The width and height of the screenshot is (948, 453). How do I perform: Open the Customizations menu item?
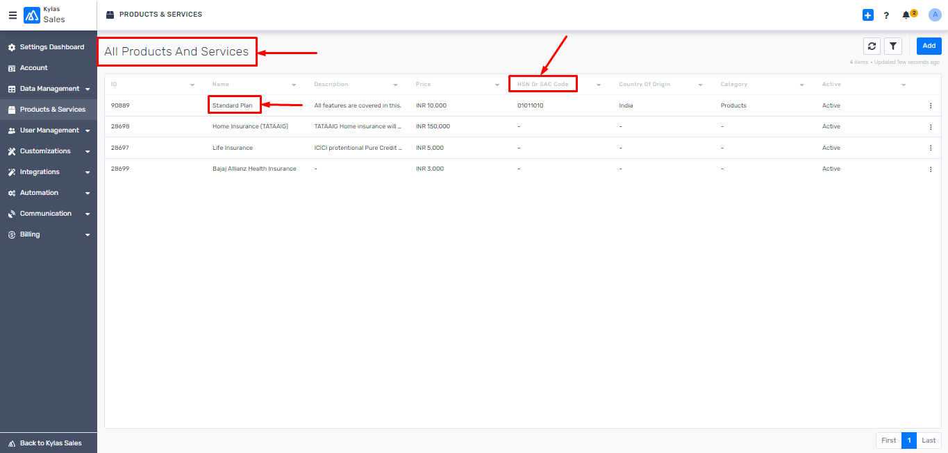tap(49, 151)
